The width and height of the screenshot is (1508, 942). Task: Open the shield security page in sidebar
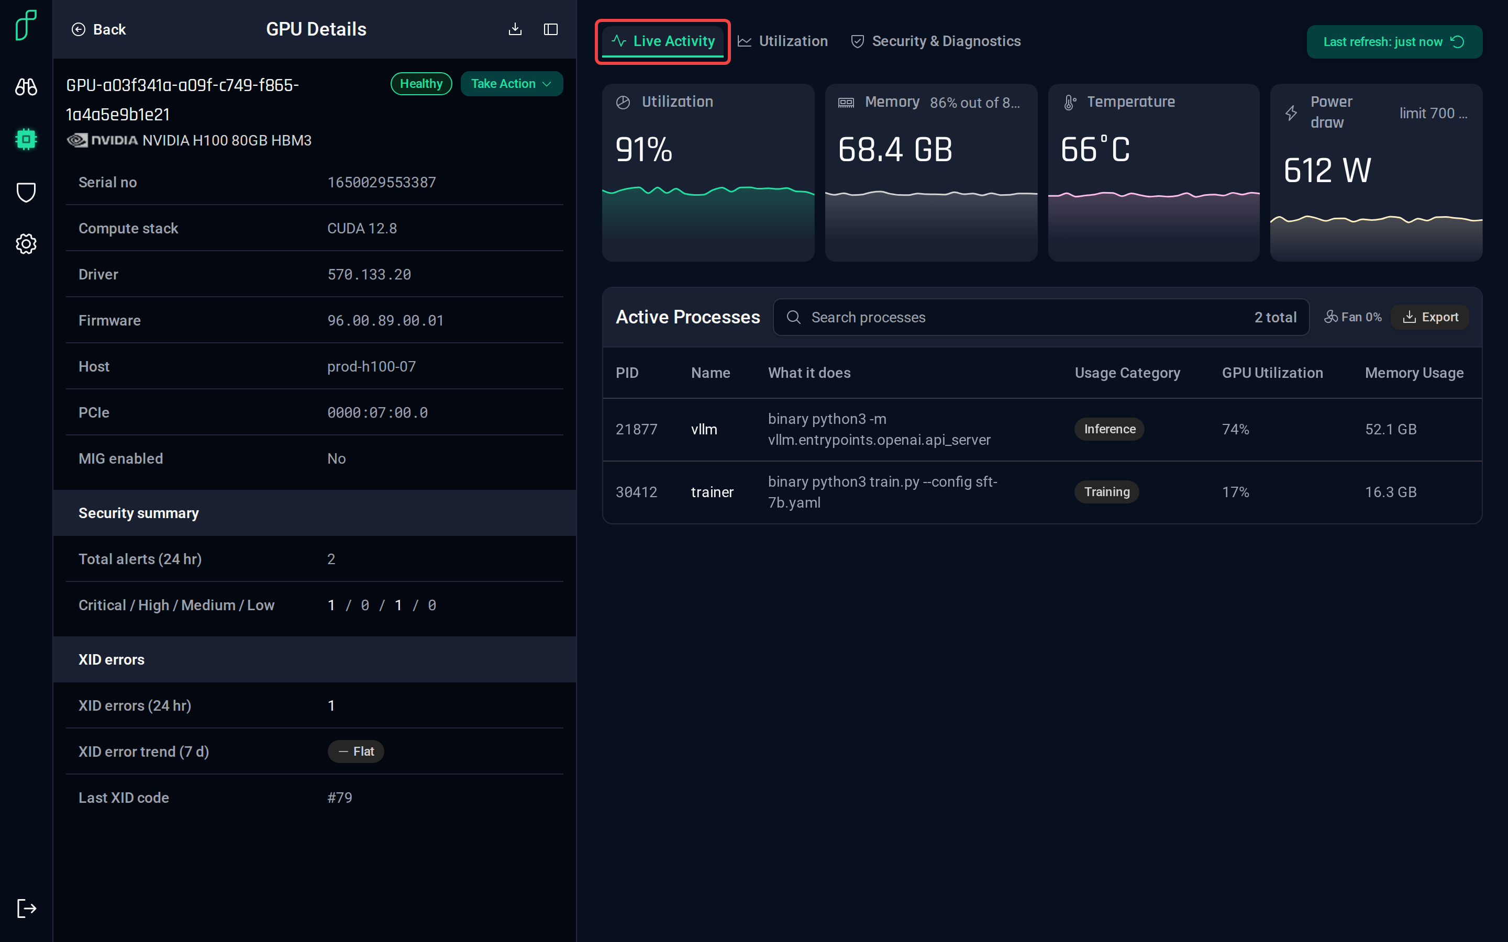pos(26,192)
